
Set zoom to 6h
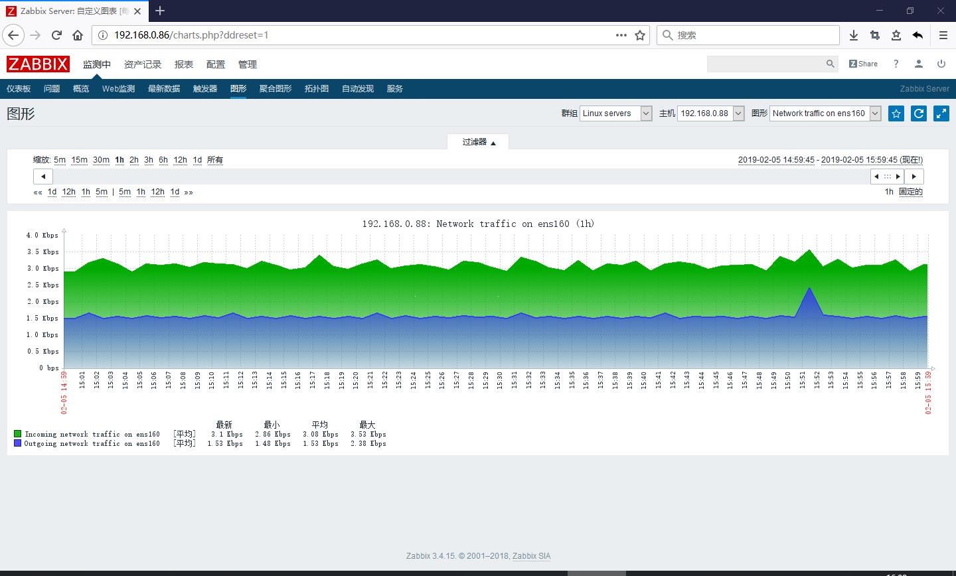click(163, 160)
